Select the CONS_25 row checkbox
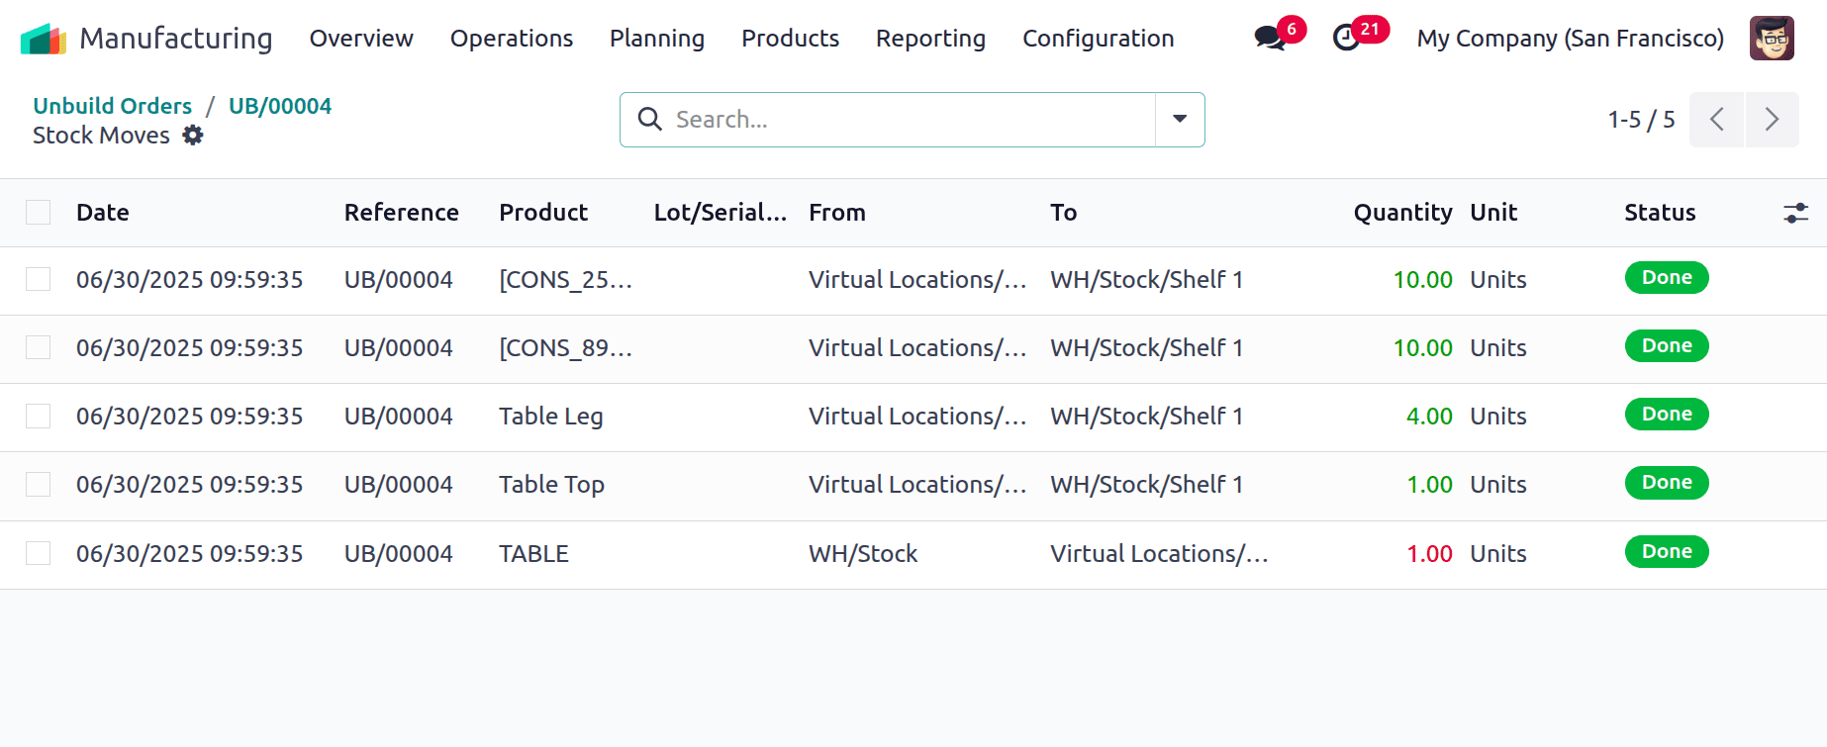Image resolution: width=1827 pixels, height=747 pixels. point(38,280)
